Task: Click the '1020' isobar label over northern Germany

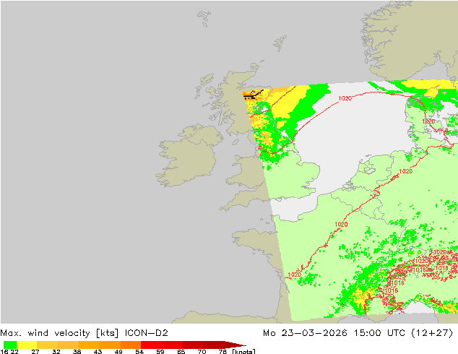Action: pyautogui.click(x=406, y=171)
